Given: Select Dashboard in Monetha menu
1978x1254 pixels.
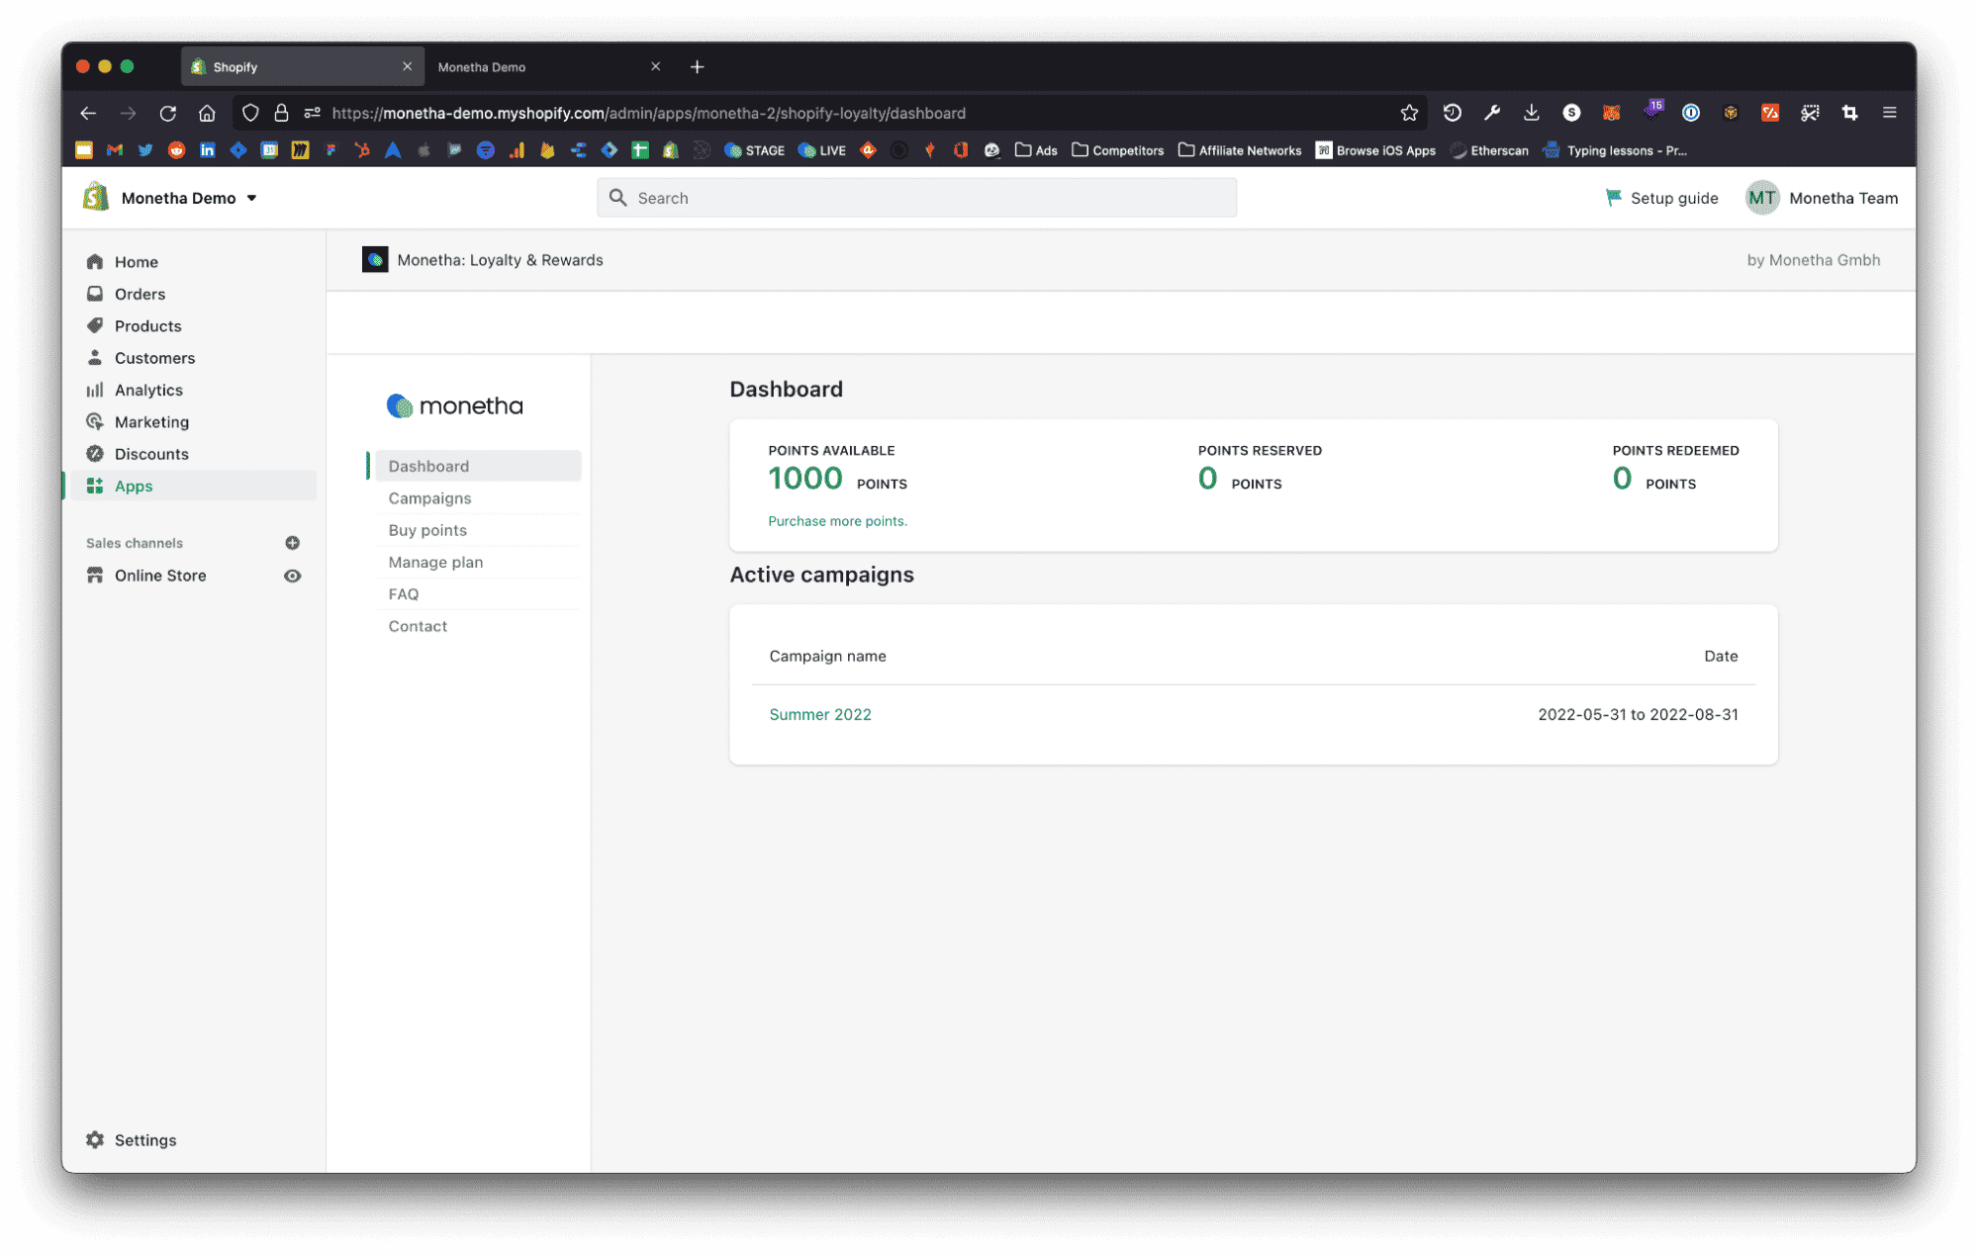Looking at the screenshot, I should pyautogui.click(x=478, y=466).
